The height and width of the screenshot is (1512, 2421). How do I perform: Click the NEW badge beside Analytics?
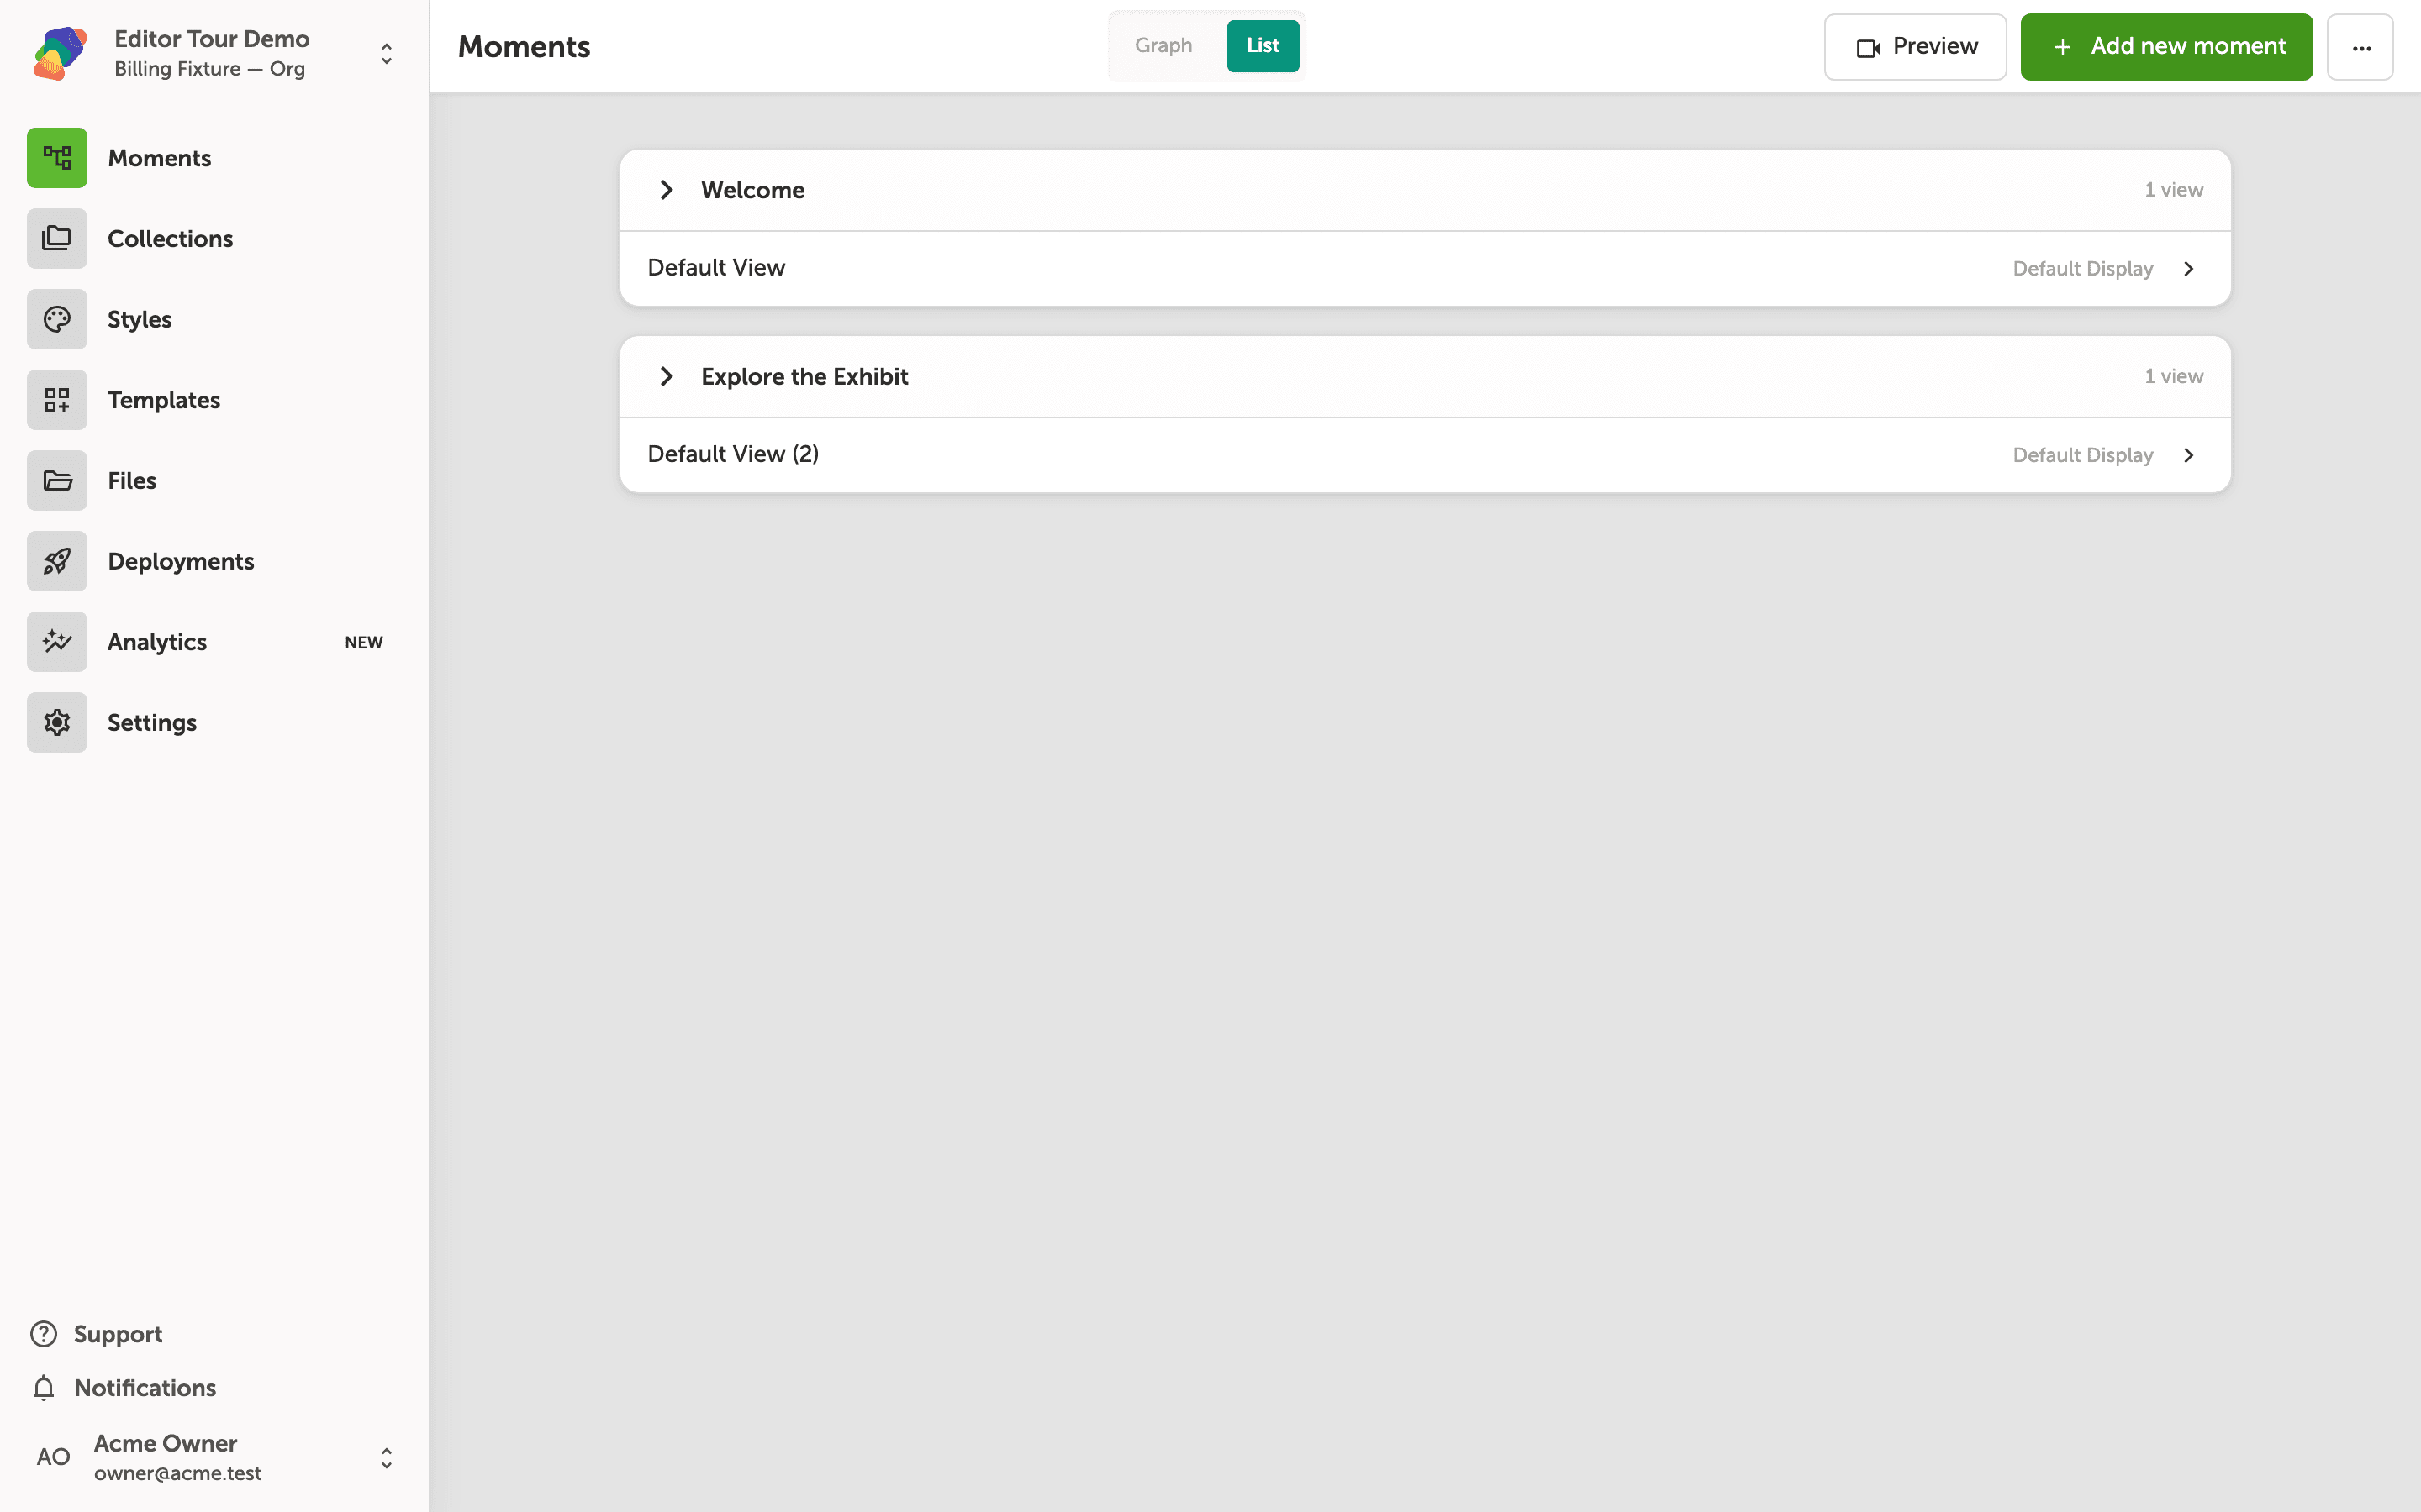tap(364, 643)
